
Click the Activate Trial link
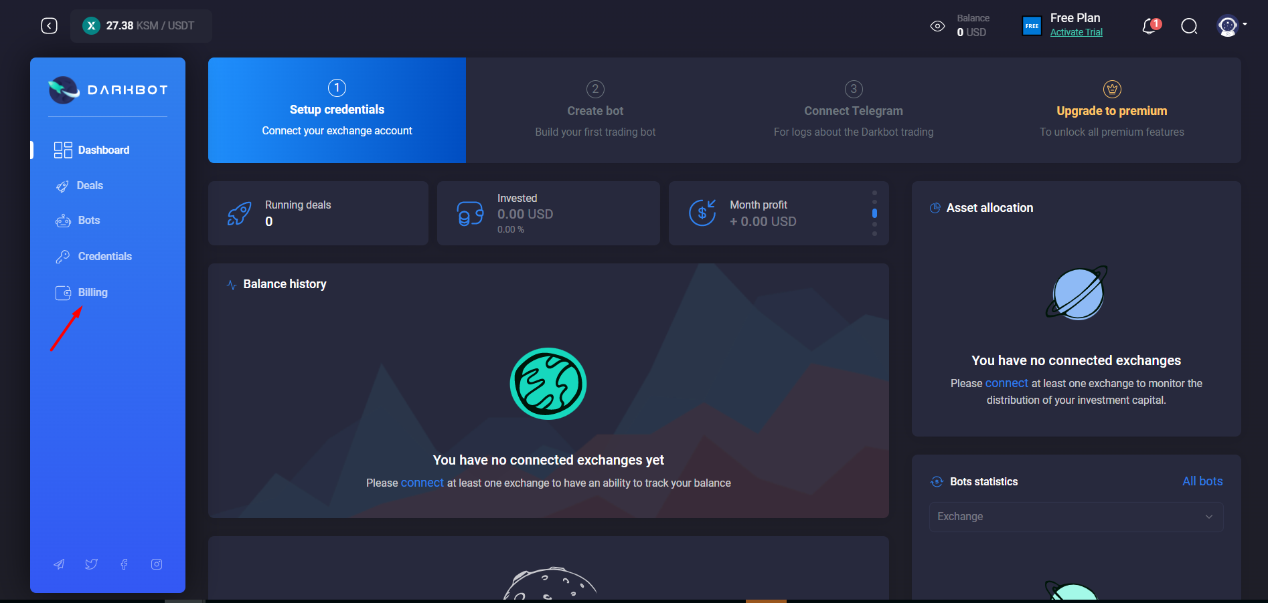1077,32
